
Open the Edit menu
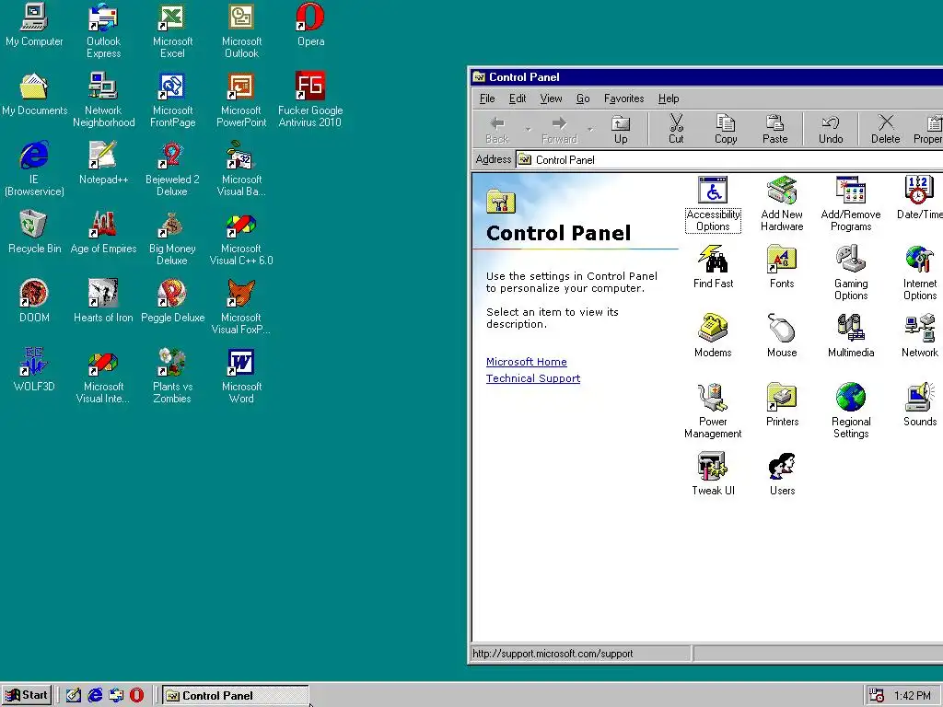pos(518,99)
